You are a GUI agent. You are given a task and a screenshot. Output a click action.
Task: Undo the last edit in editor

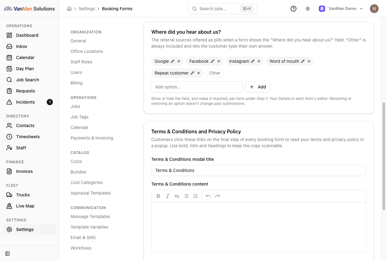click(208, 196)
